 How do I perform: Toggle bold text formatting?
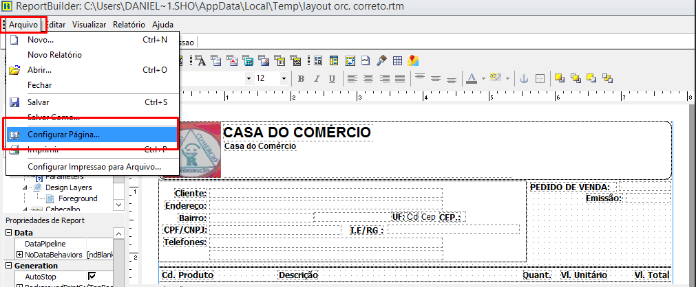(301, 79)
